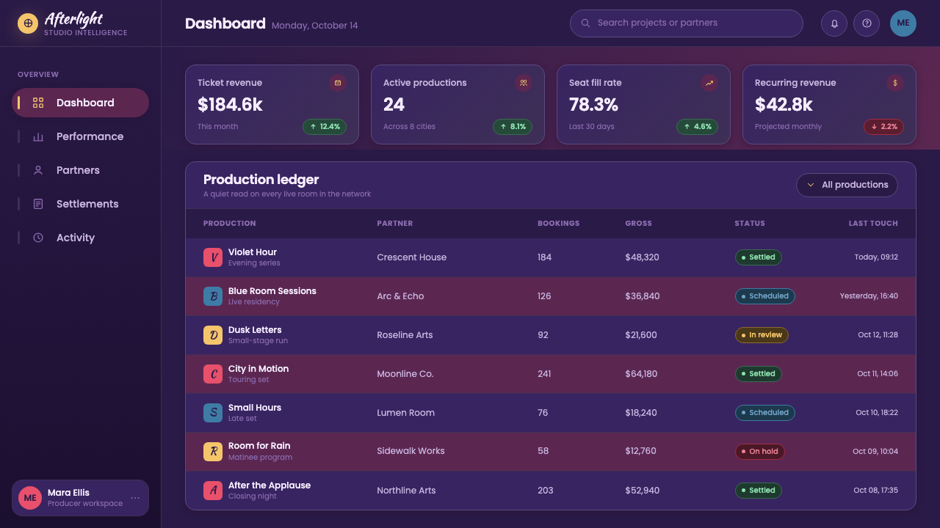The image size is (940, 528).
Task: Click Mara Ellis avatar in sidebar
Action: [x=30, y=498]
